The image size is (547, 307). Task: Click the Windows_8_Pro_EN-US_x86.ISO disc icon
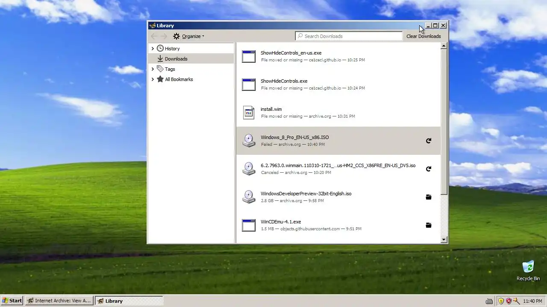click(x=249, y=141)
